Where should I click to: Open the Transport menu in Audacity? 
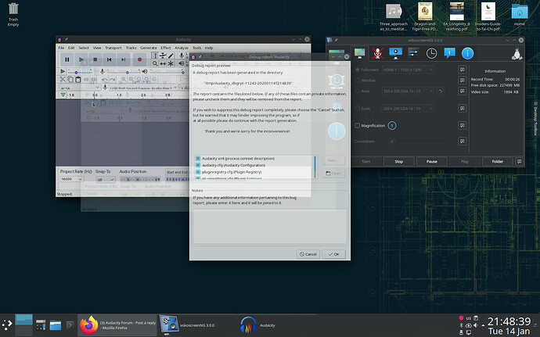(x=113, y=48)
